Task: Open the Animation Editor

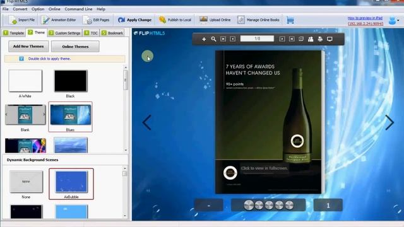Action: [59, 20]
